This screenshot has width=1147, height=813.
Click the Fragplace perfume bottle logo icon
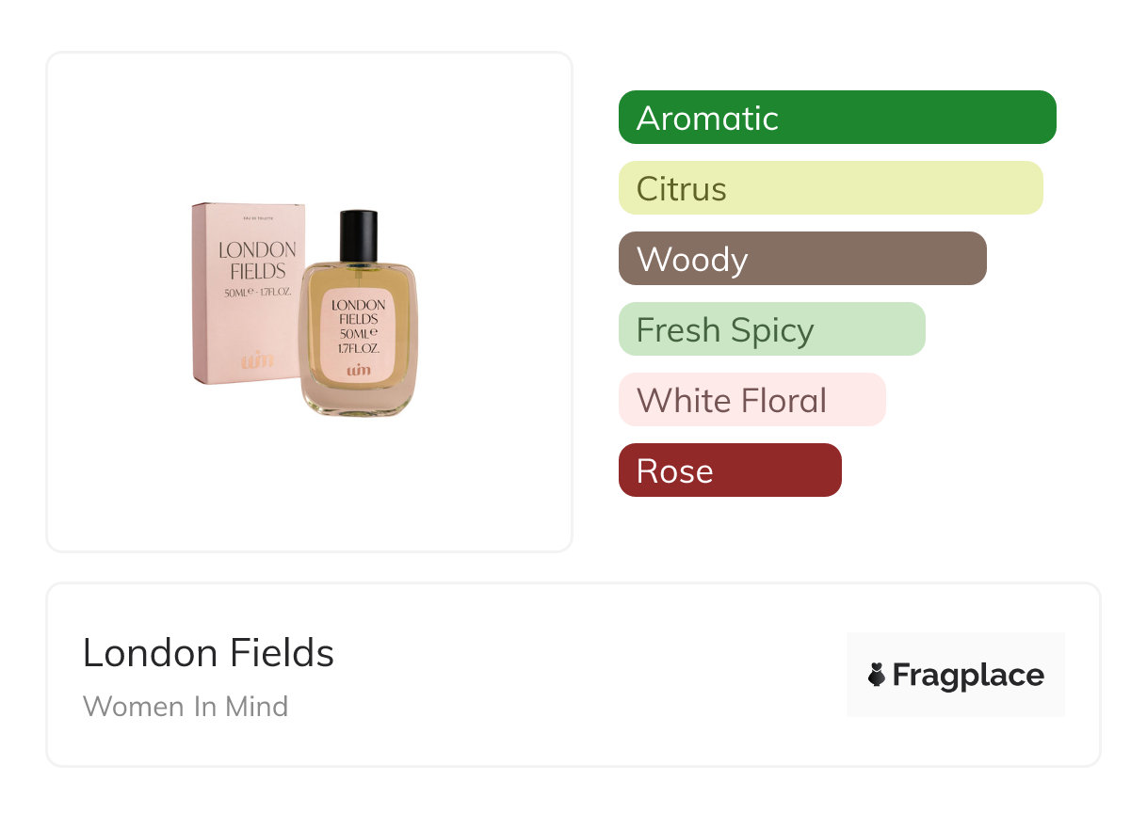(877, 675)
